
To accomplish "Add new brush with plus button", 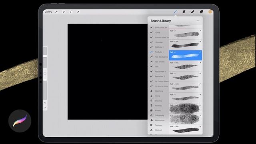I will (198, 21).
